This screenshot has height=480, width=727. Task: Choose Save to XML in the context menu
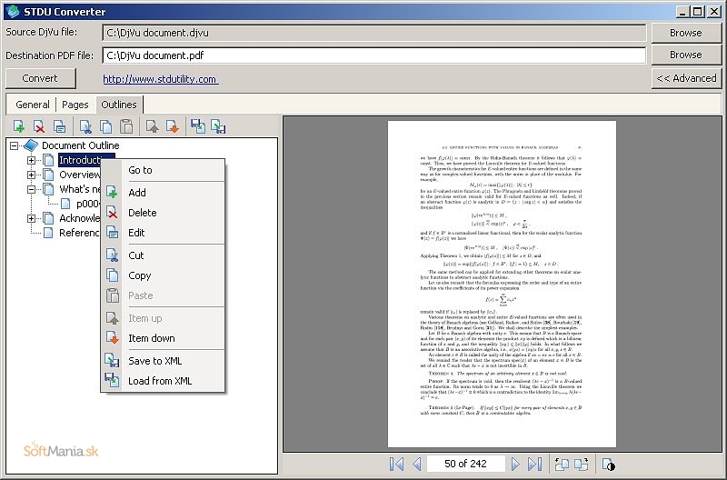[163, 361]
